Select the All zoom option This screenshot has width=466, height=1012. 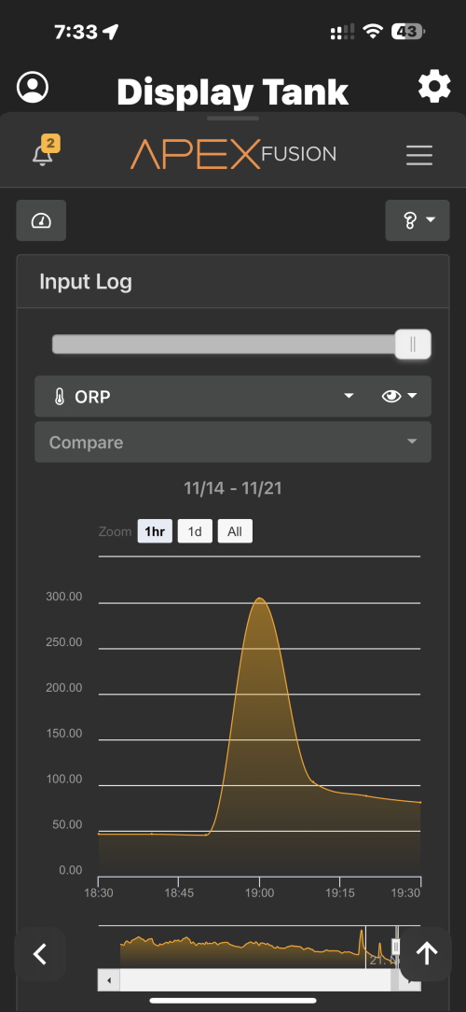coord(235,531)
